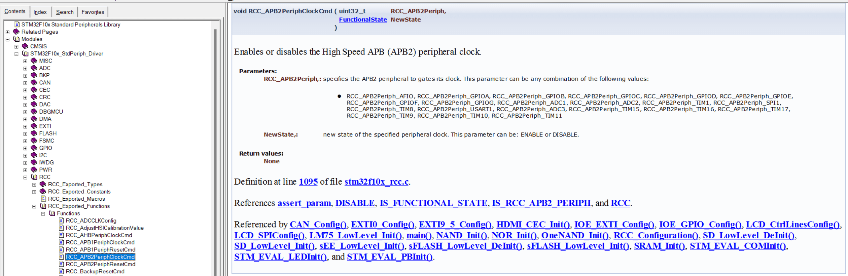Open the SD_LowLevel_Init() link
This screenshot has height=276, width=848.
pyautogui.click(x=275, y=246)
